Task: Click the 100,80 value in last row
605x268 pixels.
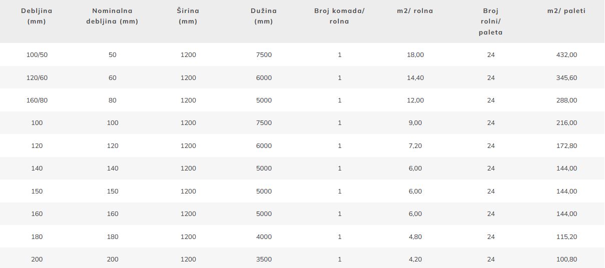Action: [566, 259]
